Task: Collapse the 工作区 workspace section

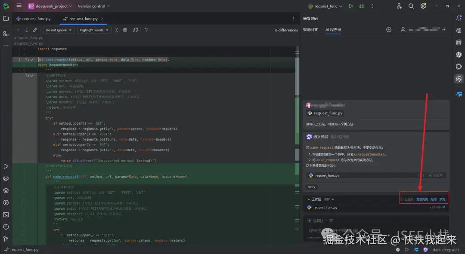Action: click(x=309, y=199)
